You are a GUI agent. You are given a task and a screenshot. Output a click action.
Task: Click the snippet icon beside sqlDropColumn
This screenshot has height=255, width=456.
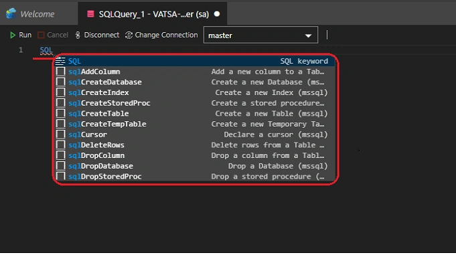(60, 155)
